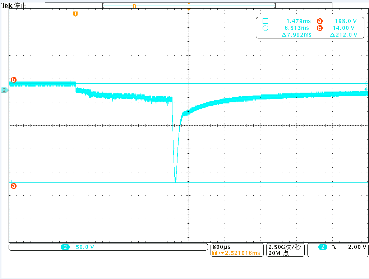Click the 2.50G次/秒 sample rate readout

(x=285, y=247)
